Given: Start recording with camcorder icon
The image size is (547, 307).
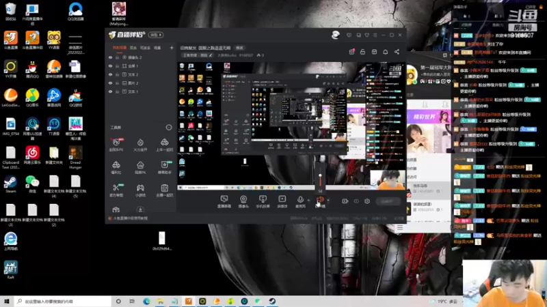Looking at the screenshot, I should (345, 201).
